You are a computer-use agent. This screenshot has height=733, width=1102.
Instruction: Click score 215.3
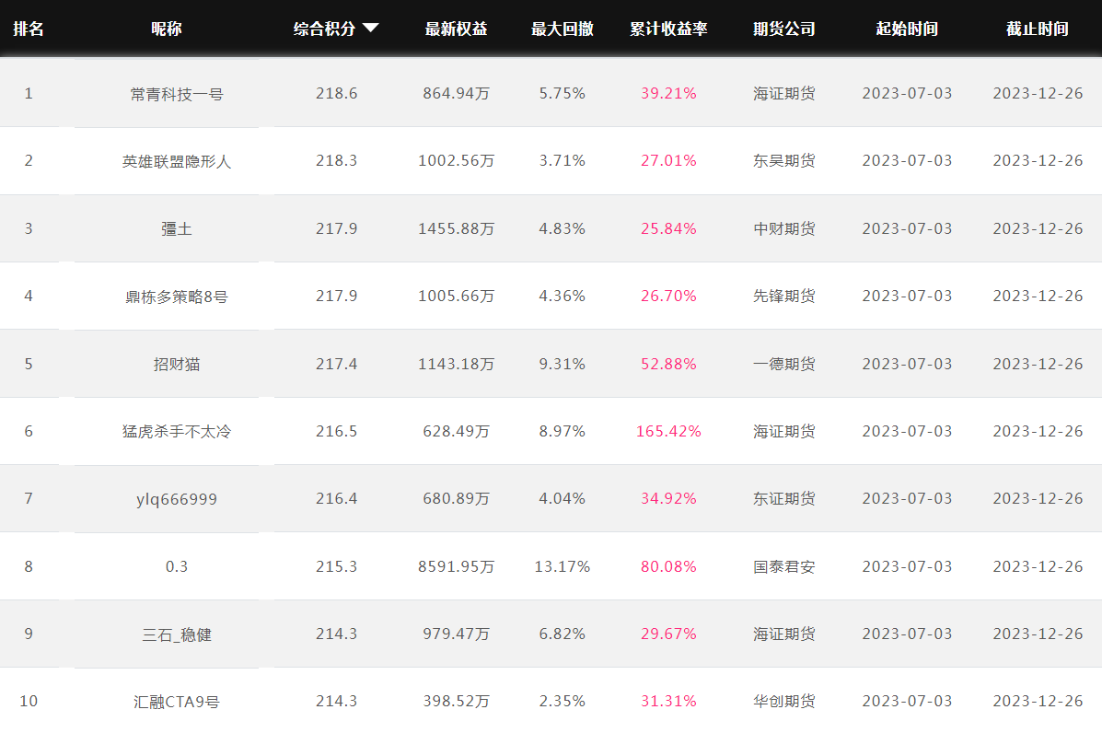pos(337,566)
